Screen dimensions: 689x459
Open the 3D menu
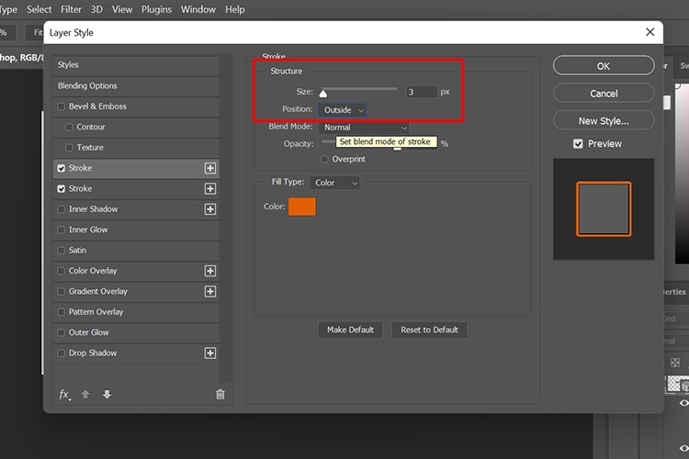96,9
